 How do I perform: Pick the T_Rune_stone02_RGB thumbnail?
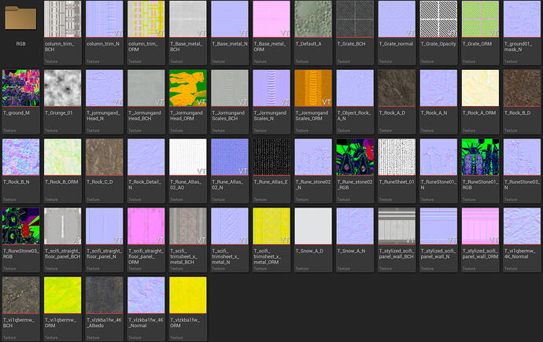click(355, 158)
